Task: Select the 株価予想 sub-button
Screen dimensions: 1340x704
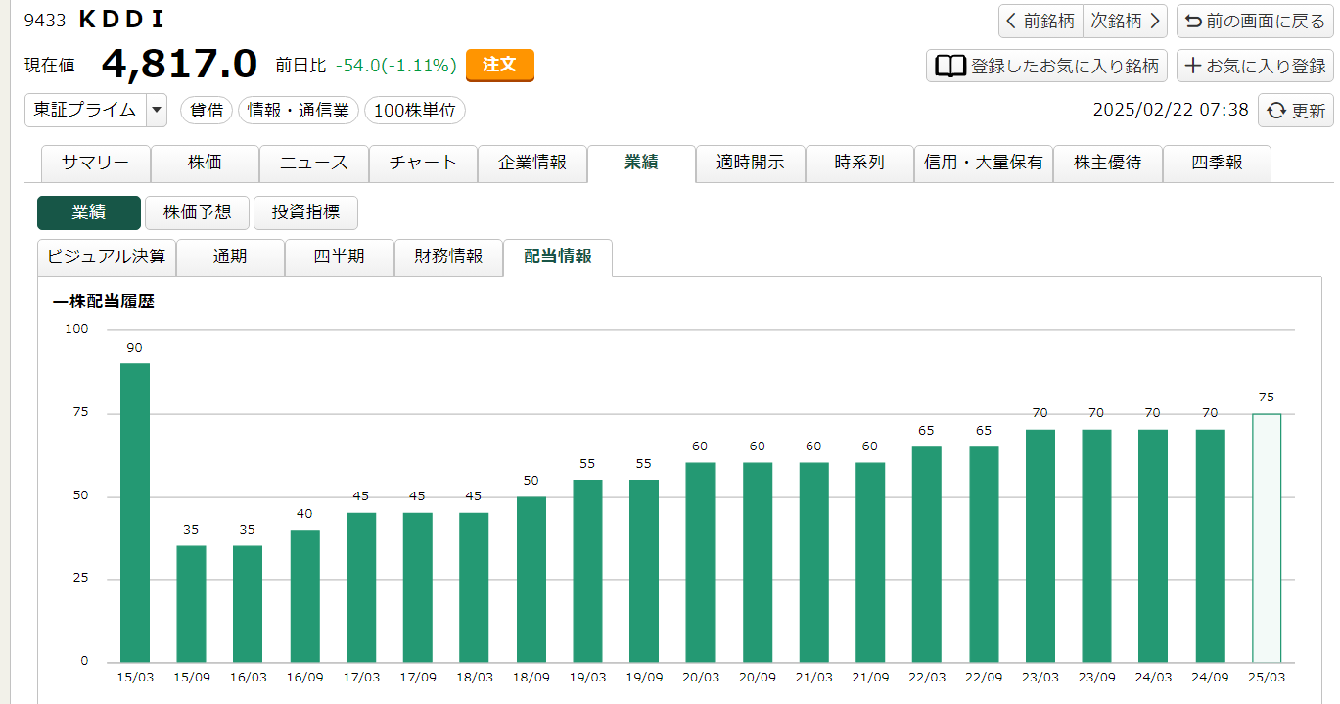Action: [x=197, y=212]
